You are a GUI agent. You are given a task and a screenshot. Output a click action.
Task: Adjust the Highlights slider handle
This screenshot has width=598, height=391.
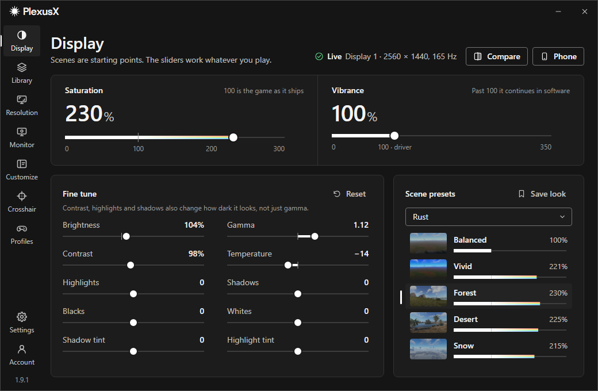[133, 294]
